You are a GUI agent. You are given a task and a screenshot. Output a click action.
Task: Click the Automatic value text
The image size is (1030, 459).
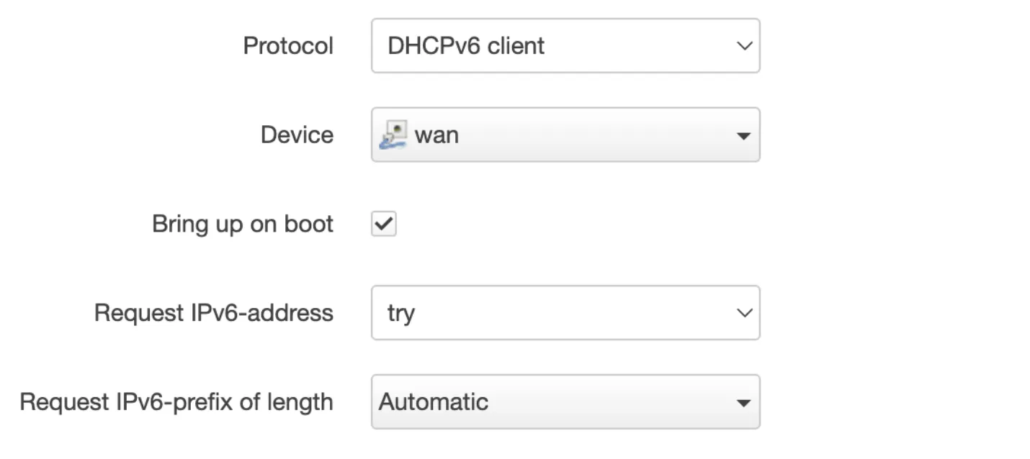(x=434, y=401)
